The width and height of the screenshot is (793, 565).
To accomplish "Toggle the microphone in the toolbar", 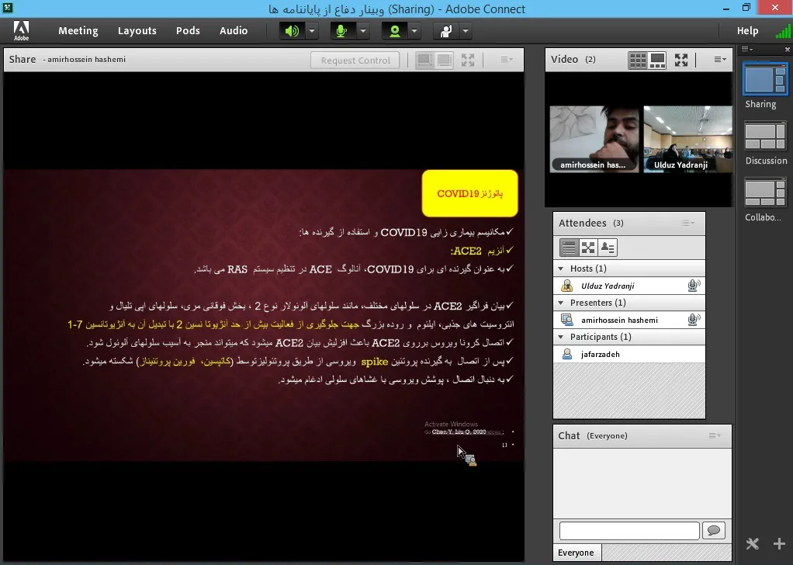I will pos(342,31).
